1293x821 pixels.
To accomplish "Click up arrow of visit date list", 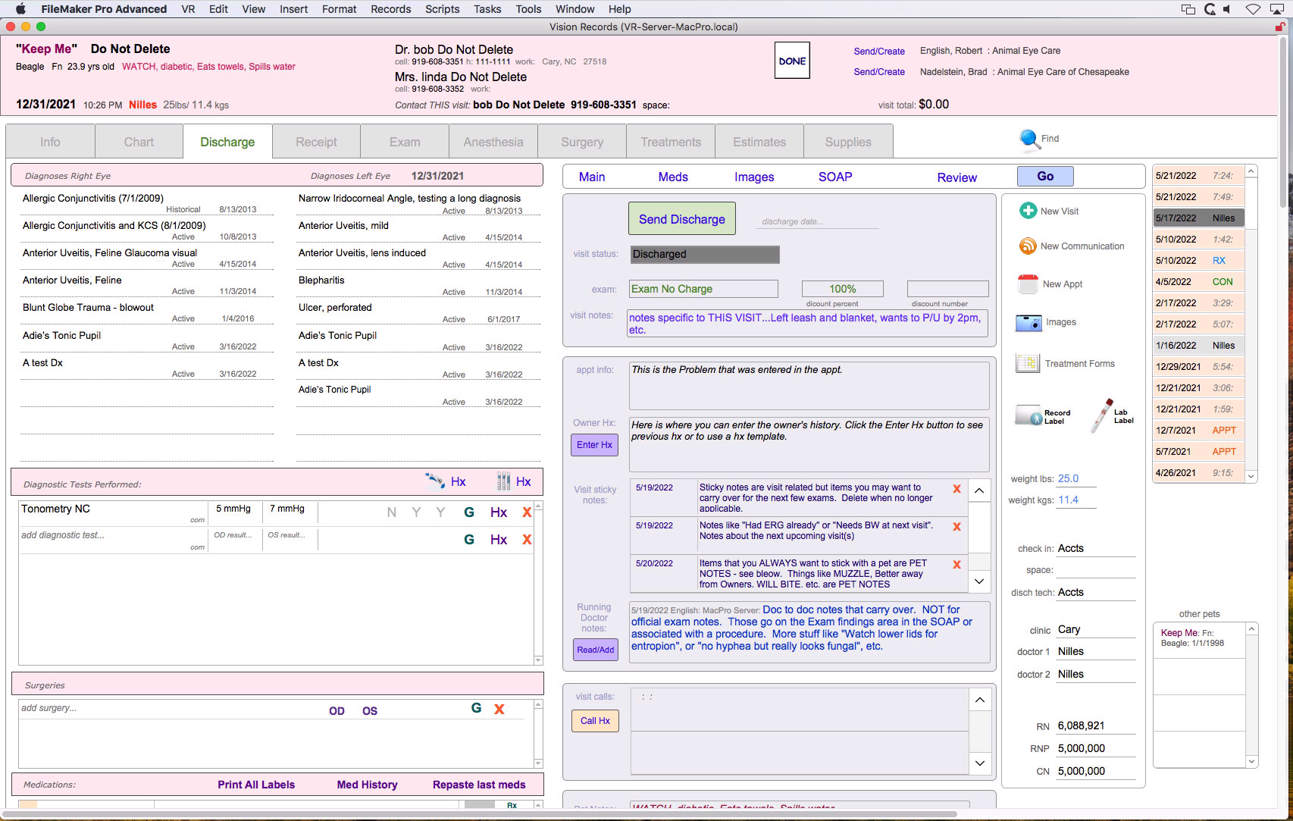I will [x=1251, y=172].
